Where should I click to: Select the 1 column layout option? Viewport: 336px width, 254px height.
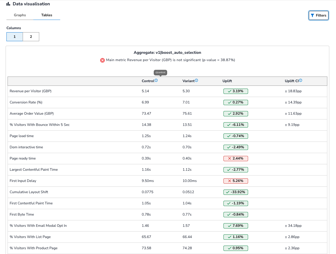pos(15,37)
